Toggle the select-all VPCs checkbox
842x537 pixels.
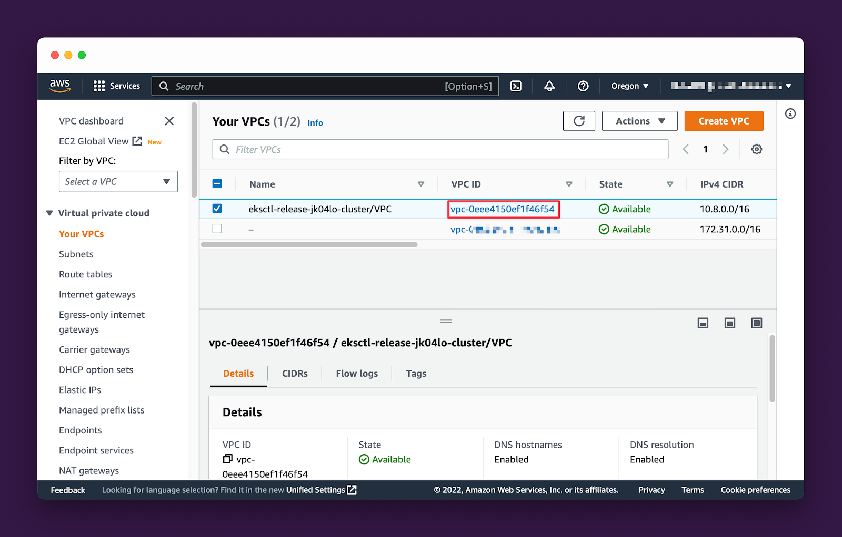click(217, 183)
